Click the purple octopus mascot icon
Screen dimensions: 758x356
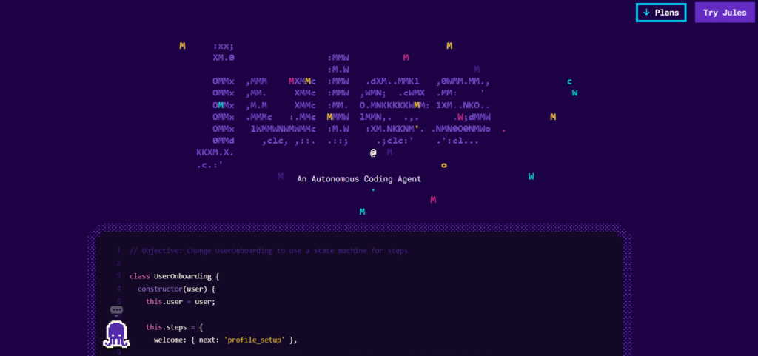[115, 333]
